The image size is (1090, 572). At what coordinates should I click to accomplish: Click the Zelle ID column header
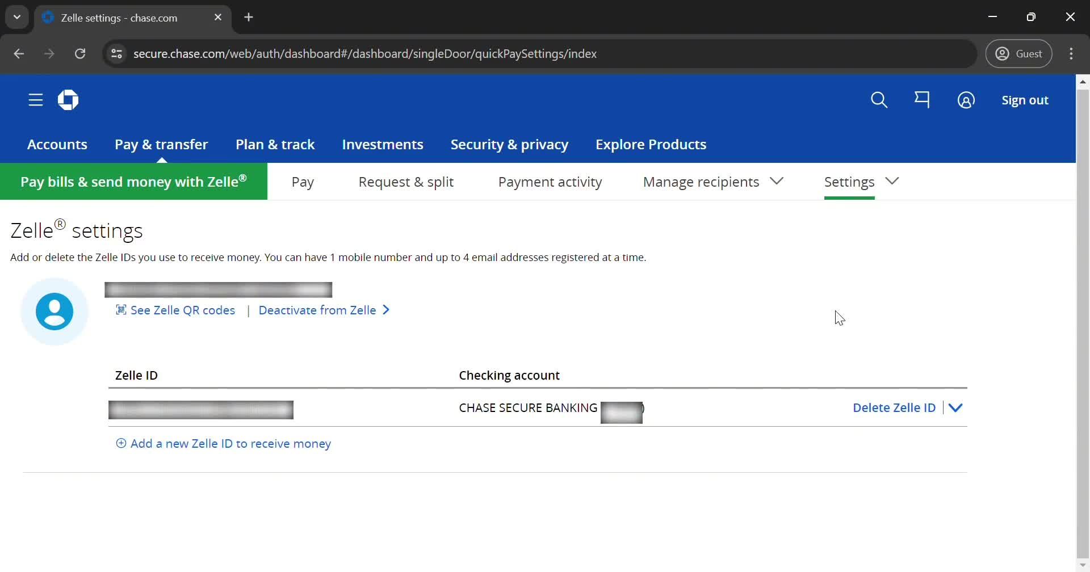click(136, 375)
